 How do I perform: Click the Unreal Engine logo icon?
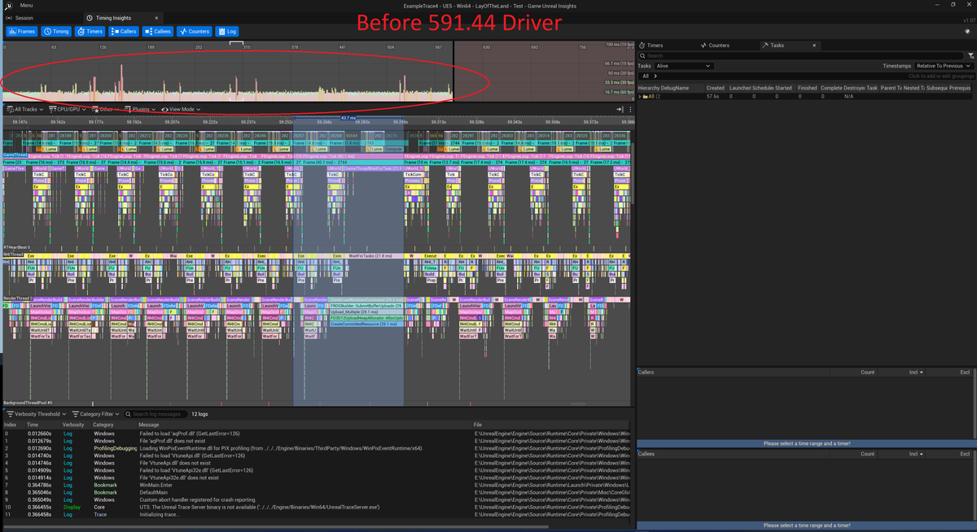[x=7, y=6]
